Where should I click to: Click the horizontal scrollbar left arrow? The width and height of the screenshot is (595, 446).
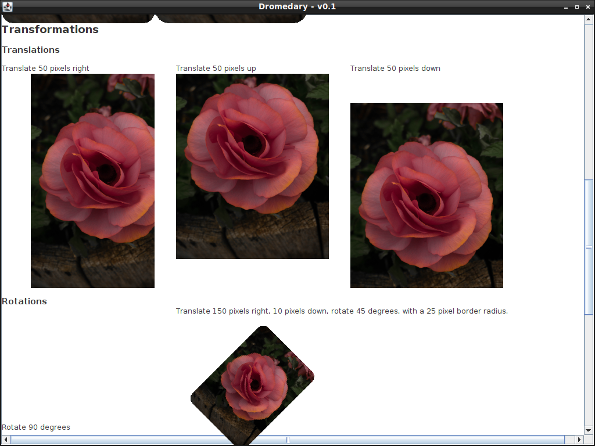click(x=6, y=440)
